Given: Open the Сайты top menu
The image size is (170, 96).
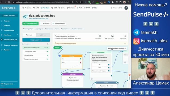Looking at the screenshot, I should tap(62, 8).
